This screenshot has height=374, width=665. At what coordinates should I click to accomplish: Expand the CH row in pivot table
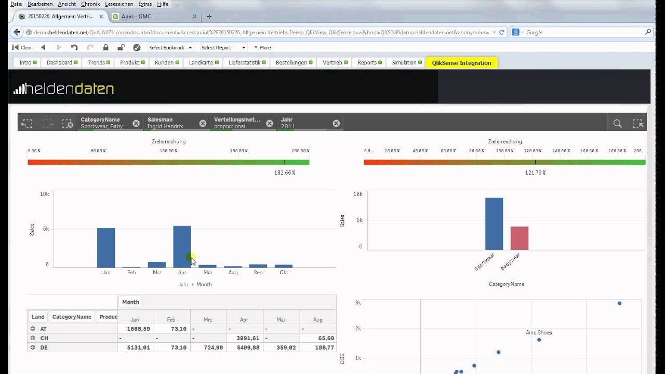pyautogui.click(x=32, y=338)
